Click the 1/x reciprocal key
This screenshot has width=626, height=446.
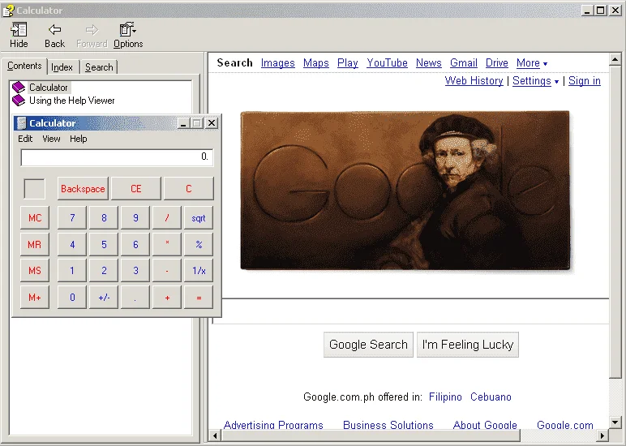pos(199,271)
